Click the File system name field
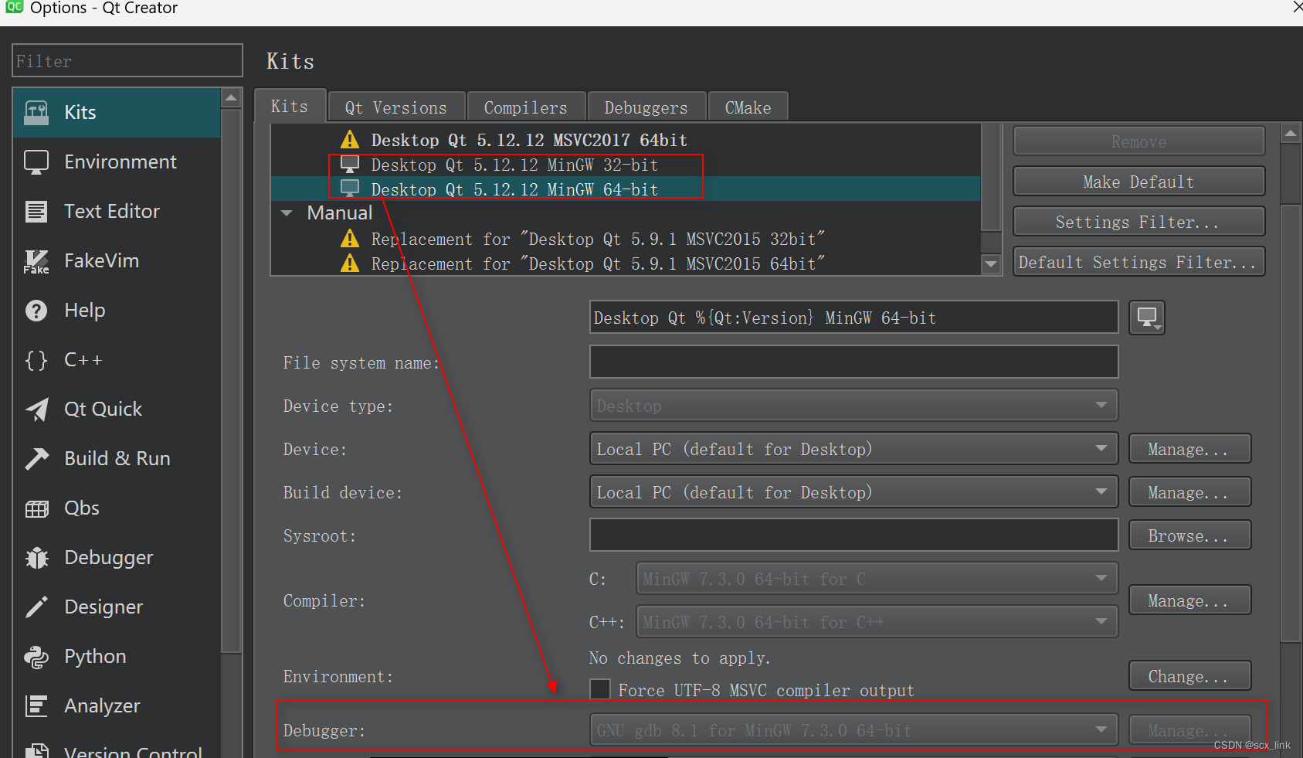The width and height of the screenshot is (1303, 758). (x=853, y=362)
